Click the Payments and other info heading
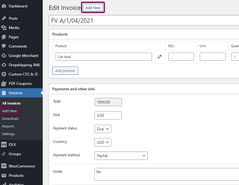239x185 pixels. click(x=74, y=89)
